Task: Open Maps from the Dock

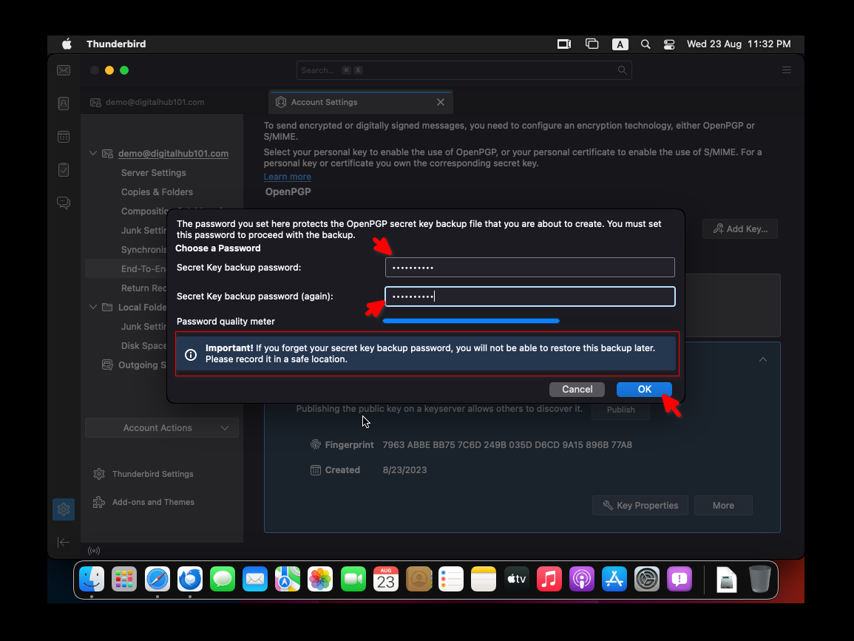Action: point(288,579)
